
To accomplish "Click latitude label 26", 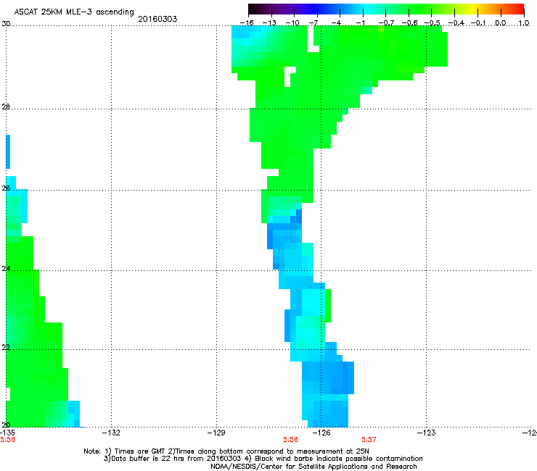I will point(6,188).
